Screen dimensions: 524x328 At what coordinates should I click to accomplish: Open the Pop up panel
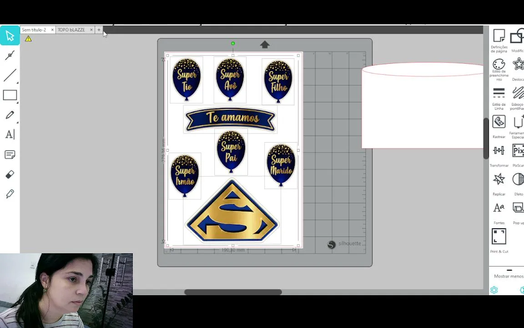coord(518,213)
